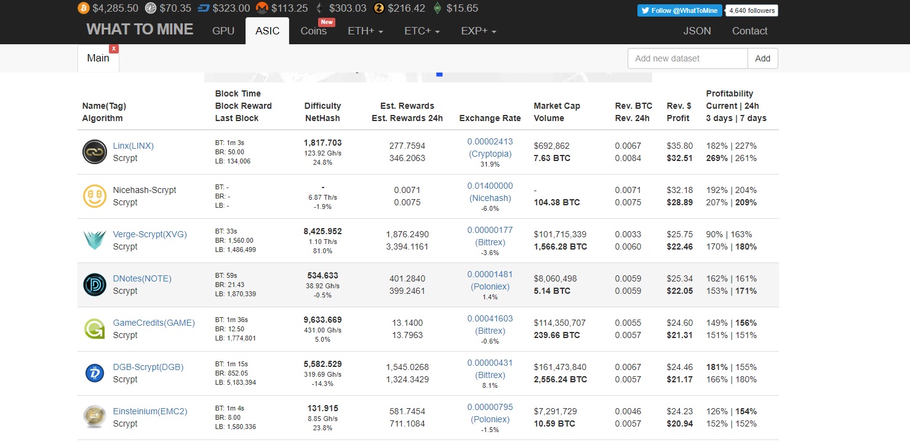Image resolution: width=910 pixels, height=445 pixels.
Task: Click the Add dataset button
Action: (763, 58)
